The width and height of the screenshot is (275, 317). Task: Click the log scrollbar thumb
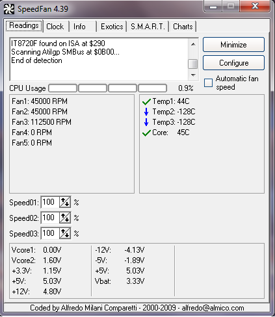(x=193, y=64)
